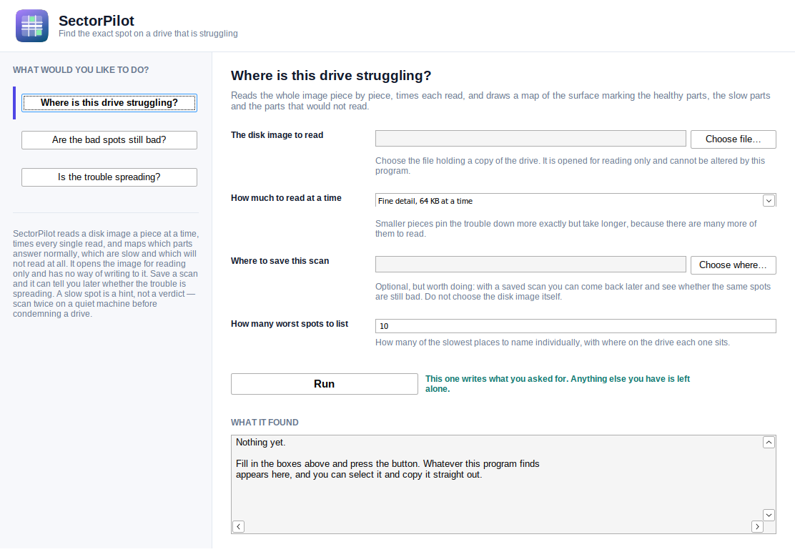Click the 'Nothing yet.' results text
This screenshot has width=795, height=552.
261,442
